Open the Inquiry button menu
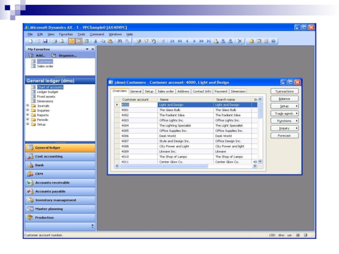This screenshot has width=339, height=254. (x=284, y=128)
